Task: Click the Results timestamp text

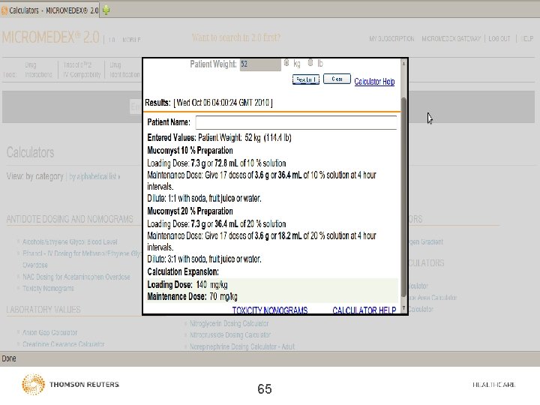Action: click(223, 103)
